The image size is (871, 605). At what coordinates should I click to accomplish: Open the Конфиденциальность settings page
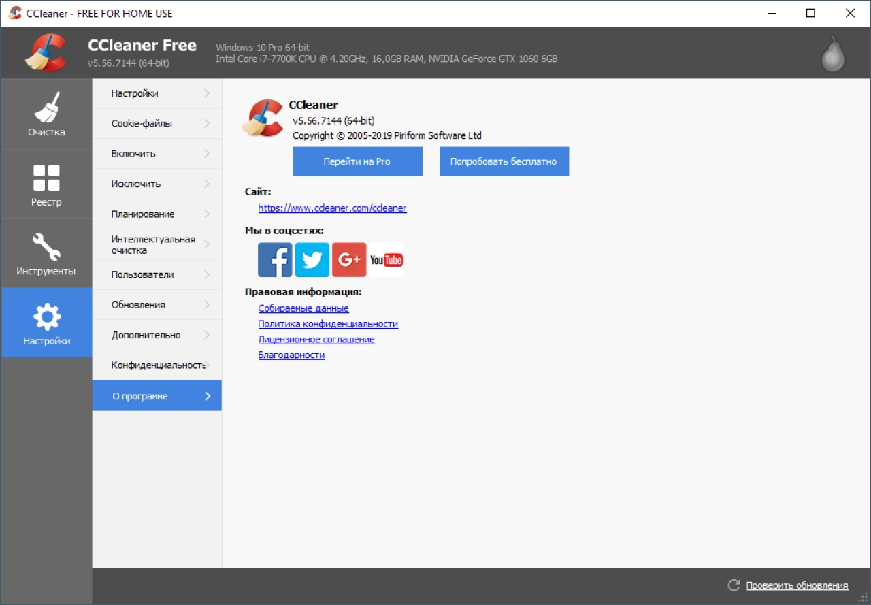click(157, 365)
